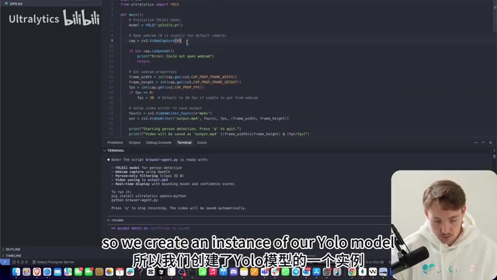Open Pages from the dock
The image size is (497, 280).
(254, 271)
